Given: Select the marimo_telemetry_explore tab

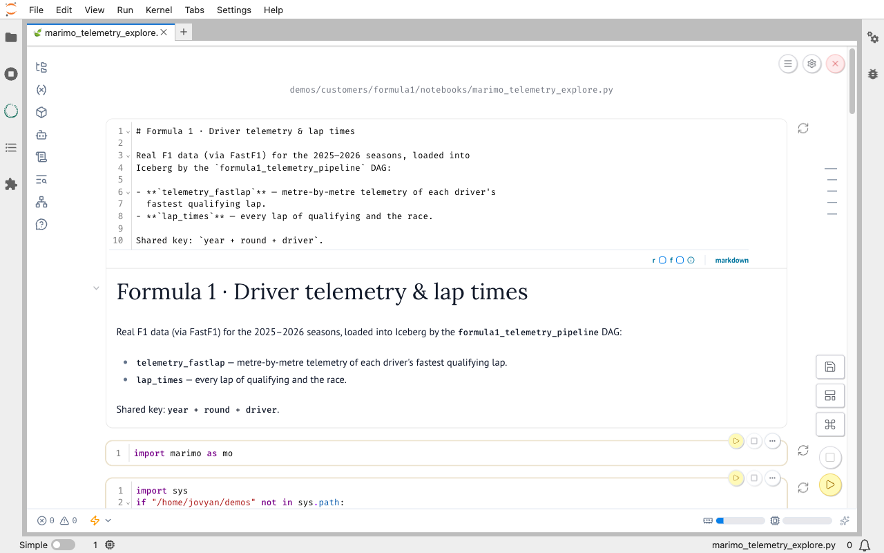Looking at the screenshot, I should tap(100, 32).
